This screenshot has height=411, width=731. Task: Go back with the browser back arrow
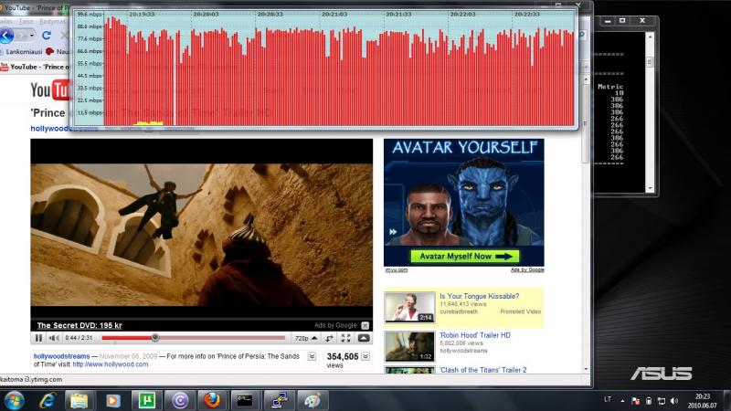pos(6,36)
